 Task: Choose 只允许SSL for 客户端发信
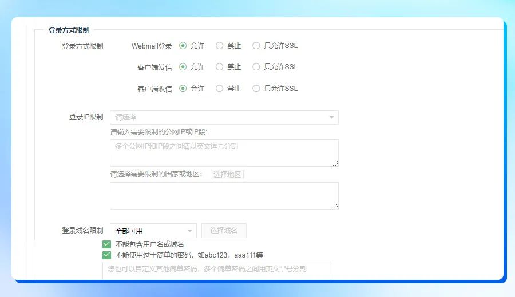point(256,67)
